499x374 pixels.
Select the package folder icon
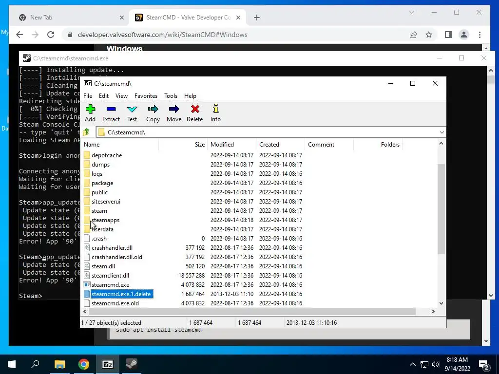[x=87, y=183]
